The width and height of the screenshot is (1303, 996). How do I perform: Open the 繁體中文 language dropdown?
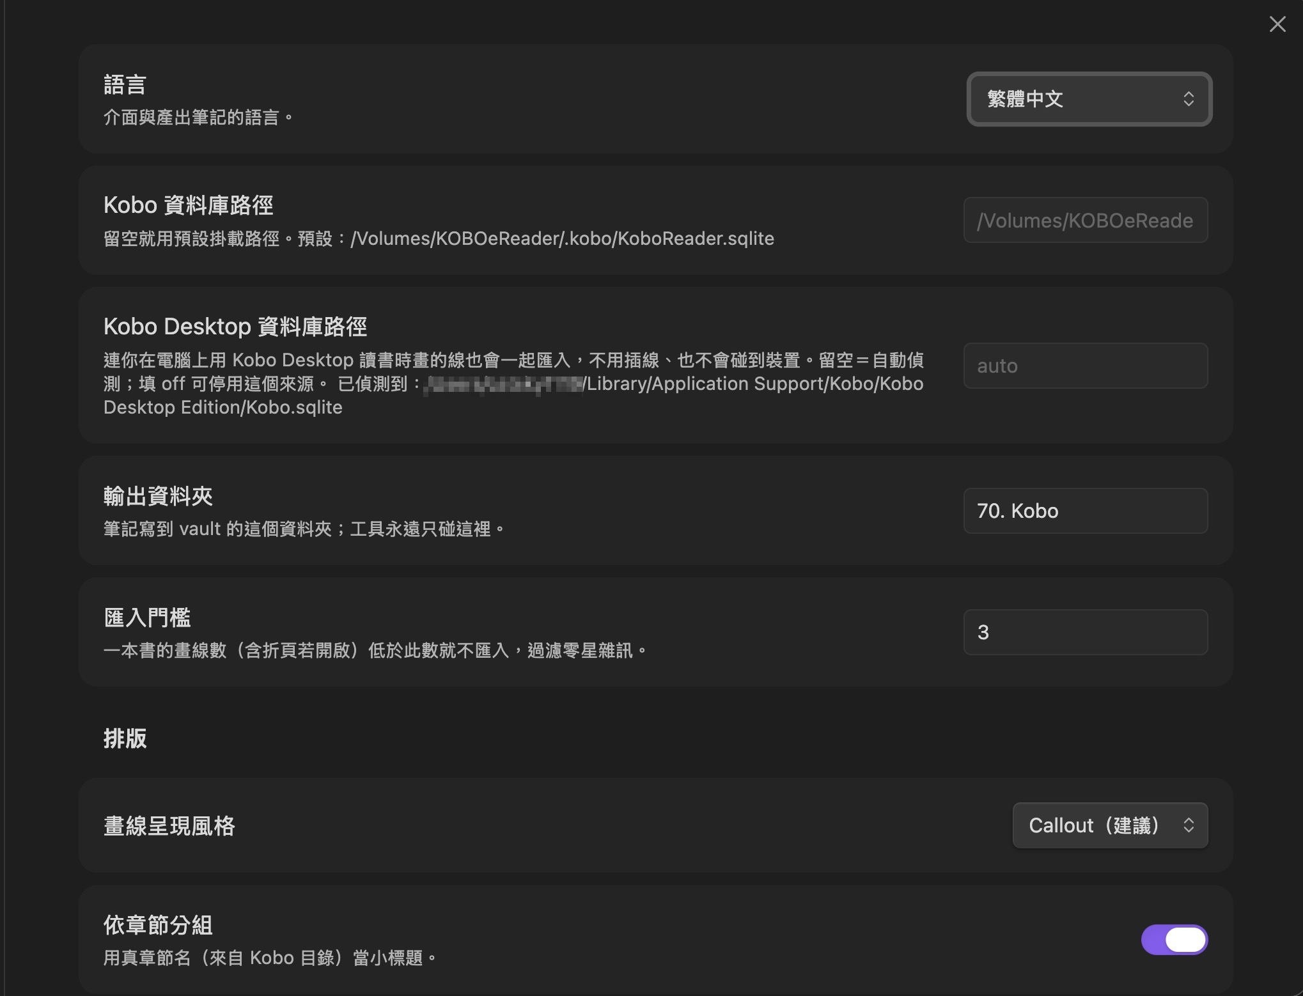1089,99
